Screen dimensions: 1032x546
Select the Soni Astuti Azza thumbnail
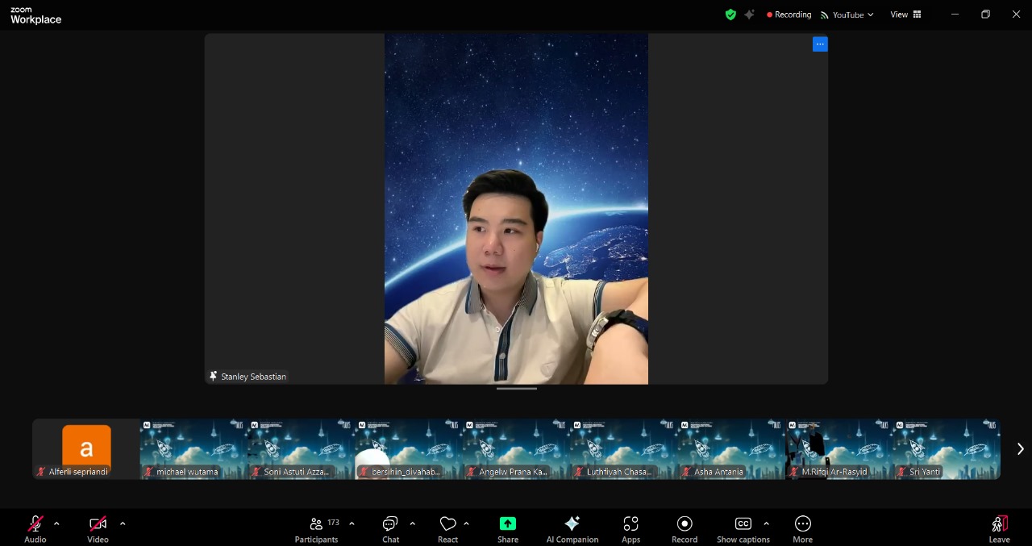coord(301,449)
